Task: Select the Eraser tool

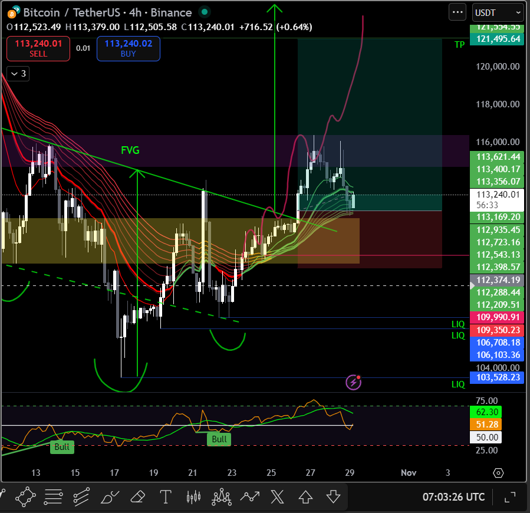Action: click(137, 496)
